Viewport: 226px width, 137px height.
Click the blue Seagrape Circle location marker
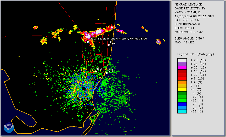click(88, 42)
